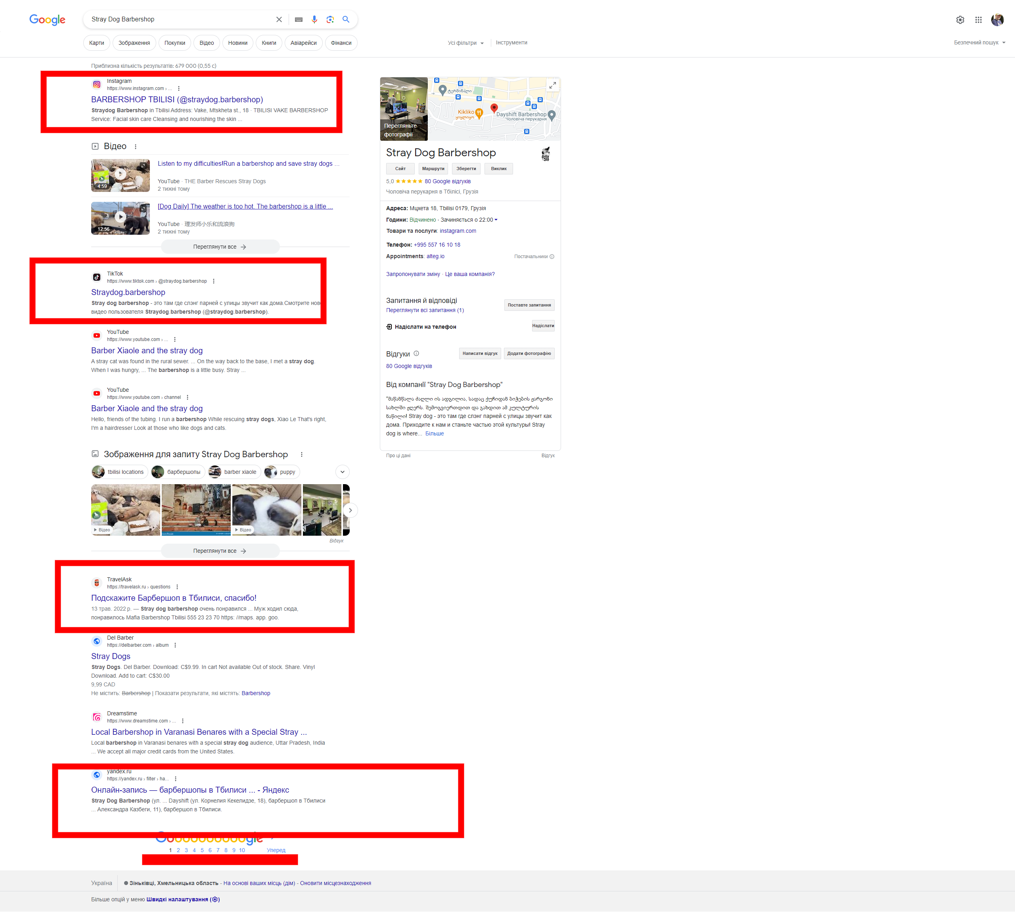Click the Stray Dog Barbershop logo image
This screenshot has height=912, width=1015.
(546, 154)
